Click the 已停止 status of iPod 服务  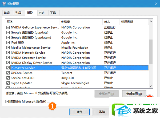click(109, 42)
